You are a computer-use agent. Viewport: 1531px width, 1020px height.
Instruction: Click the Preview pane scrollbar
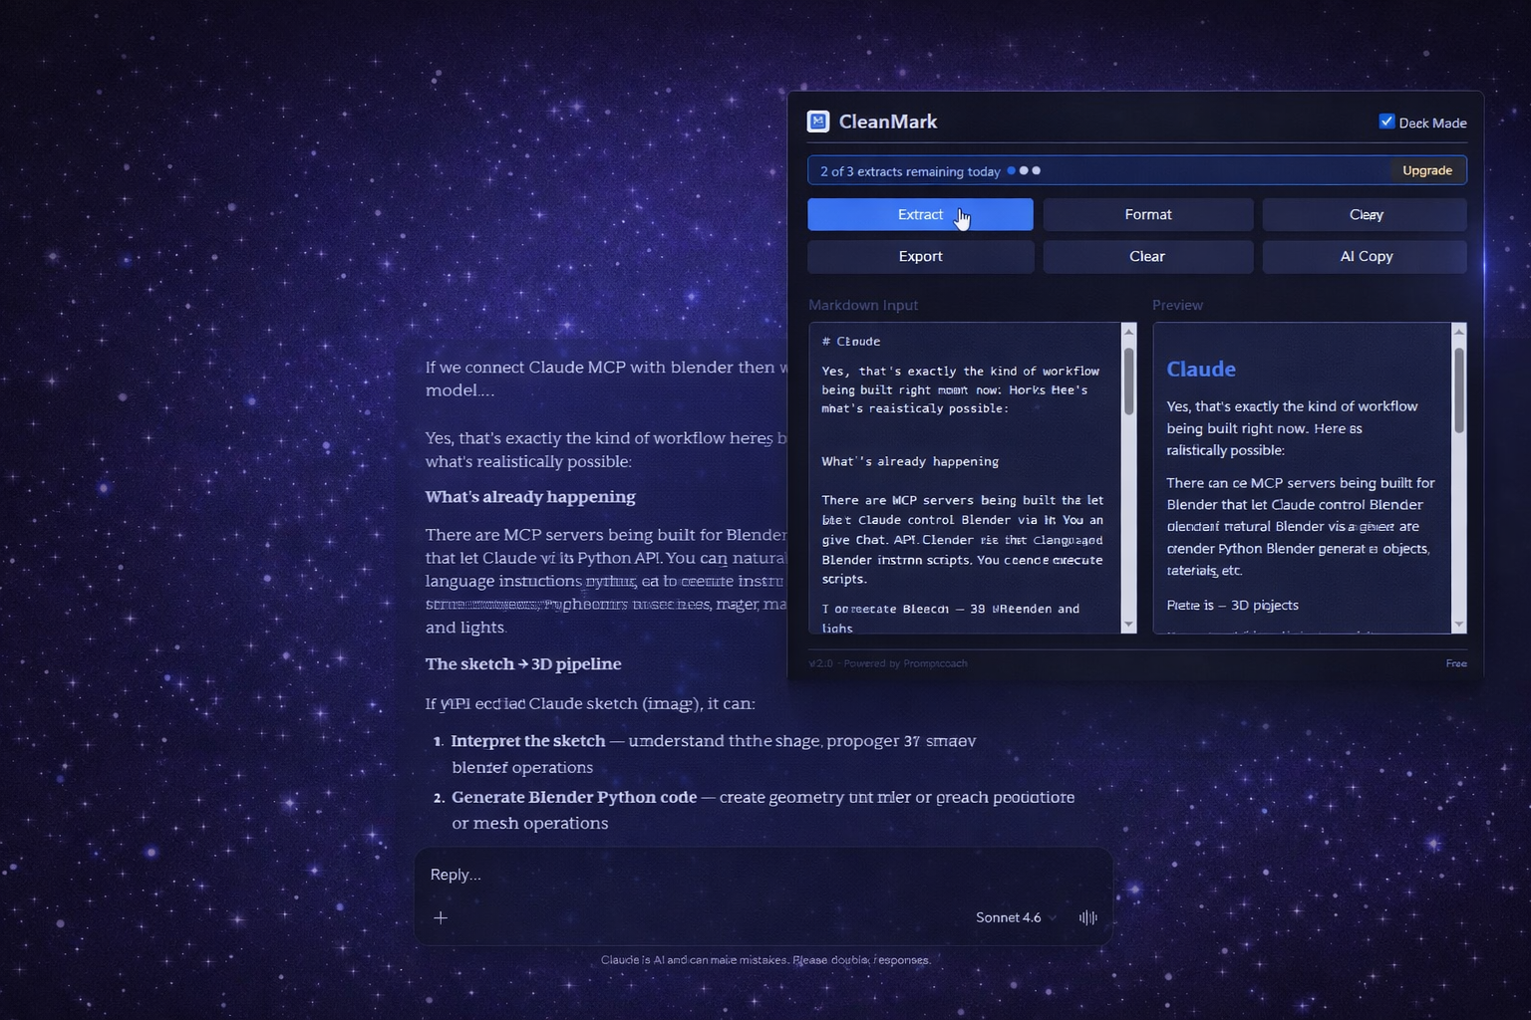1458,383
